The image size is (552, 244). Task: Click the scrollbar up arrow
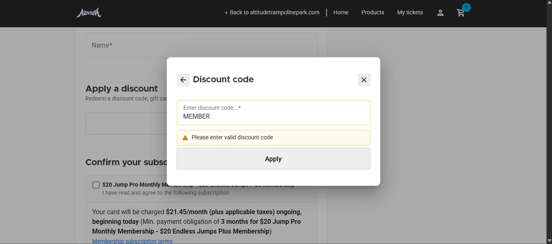[x=549, y=3]
